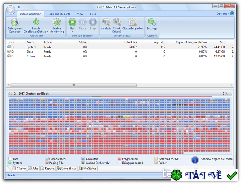Open the Options dropdown menu

click(x=222, y=14)
